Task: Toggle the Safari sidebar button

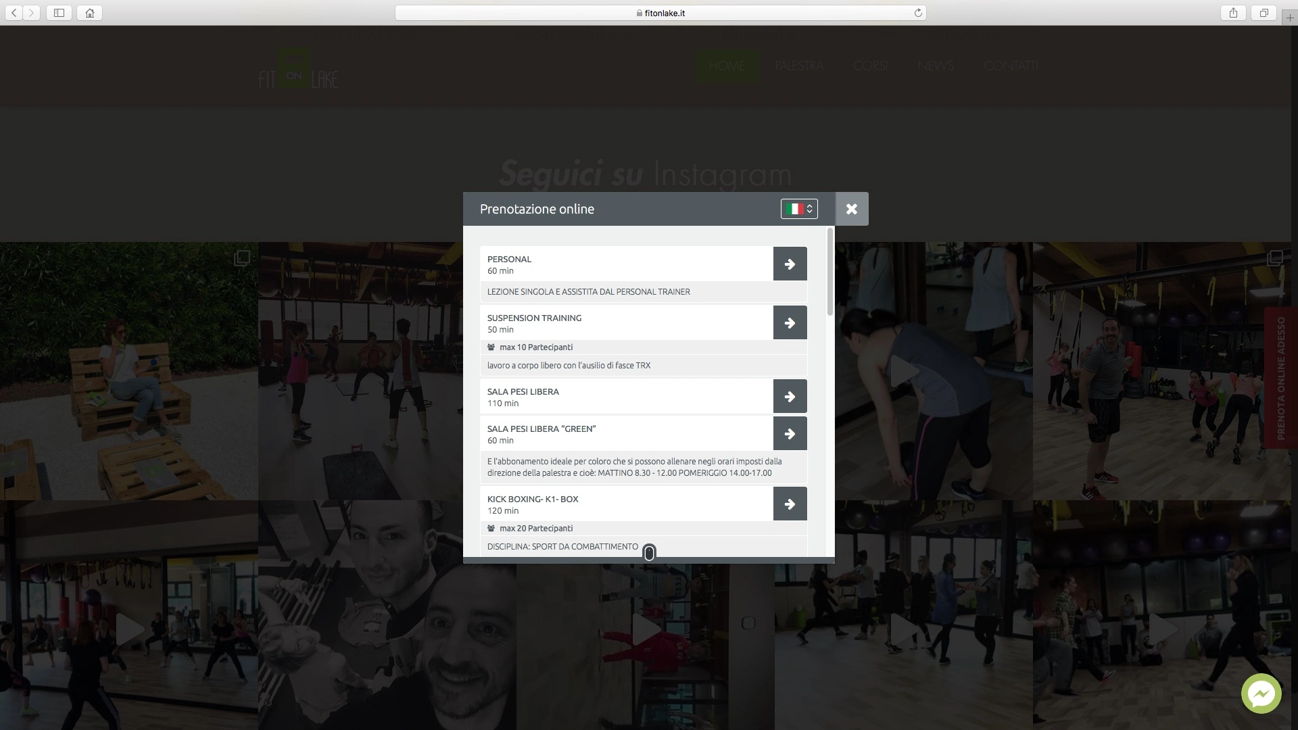Action: pyautogui.click(x=59, y=13)
